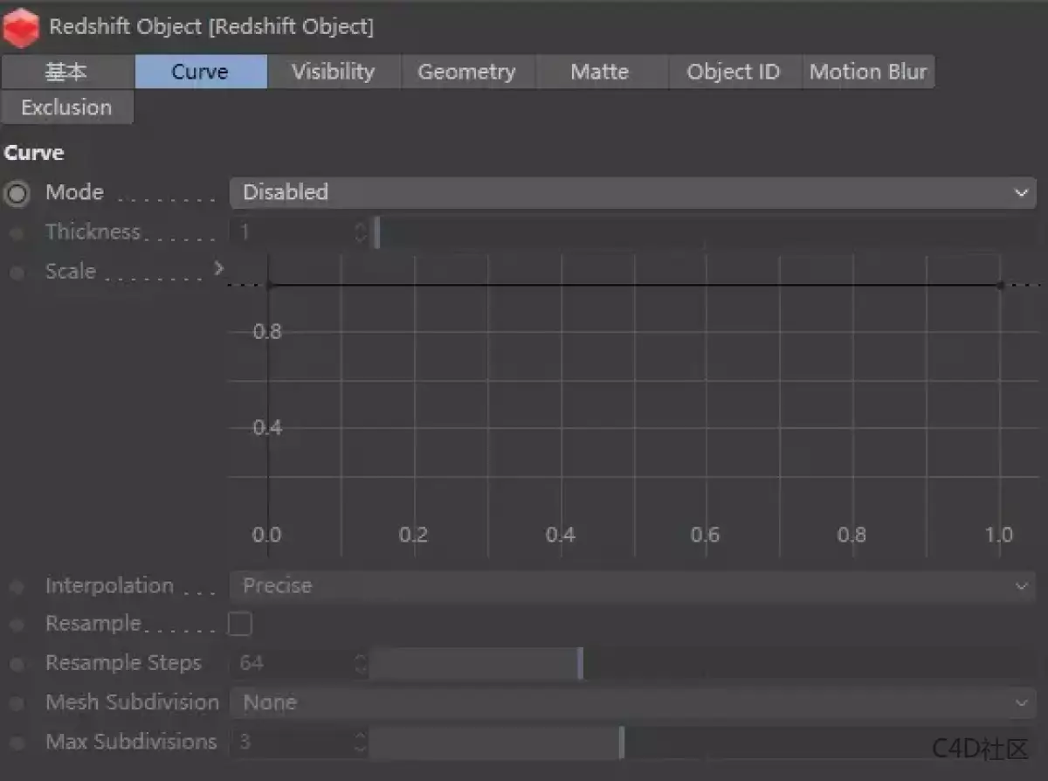The height and width of the screenshot is (781, 1048).
Task: Click the Interpolation parameter keyframe dot
Action: 17,587
